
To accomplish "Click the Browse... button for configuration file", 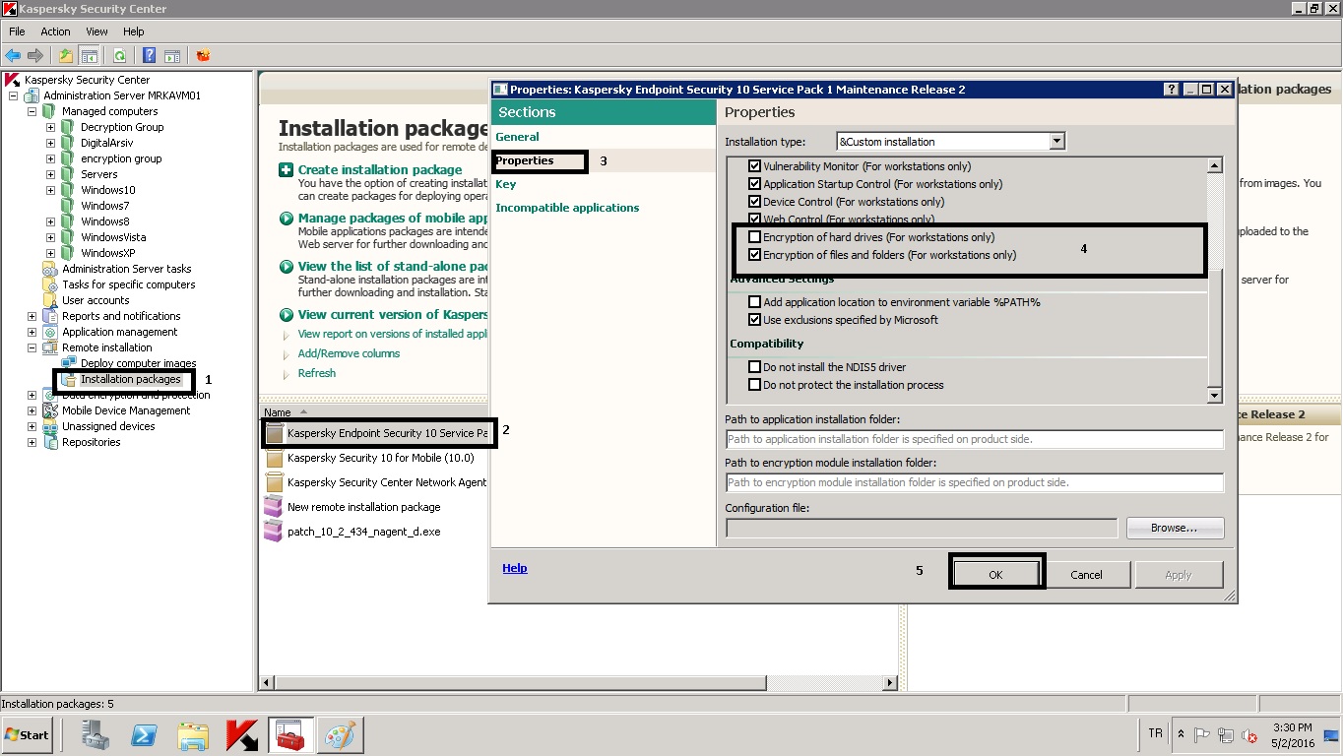I will (1175, 529).
